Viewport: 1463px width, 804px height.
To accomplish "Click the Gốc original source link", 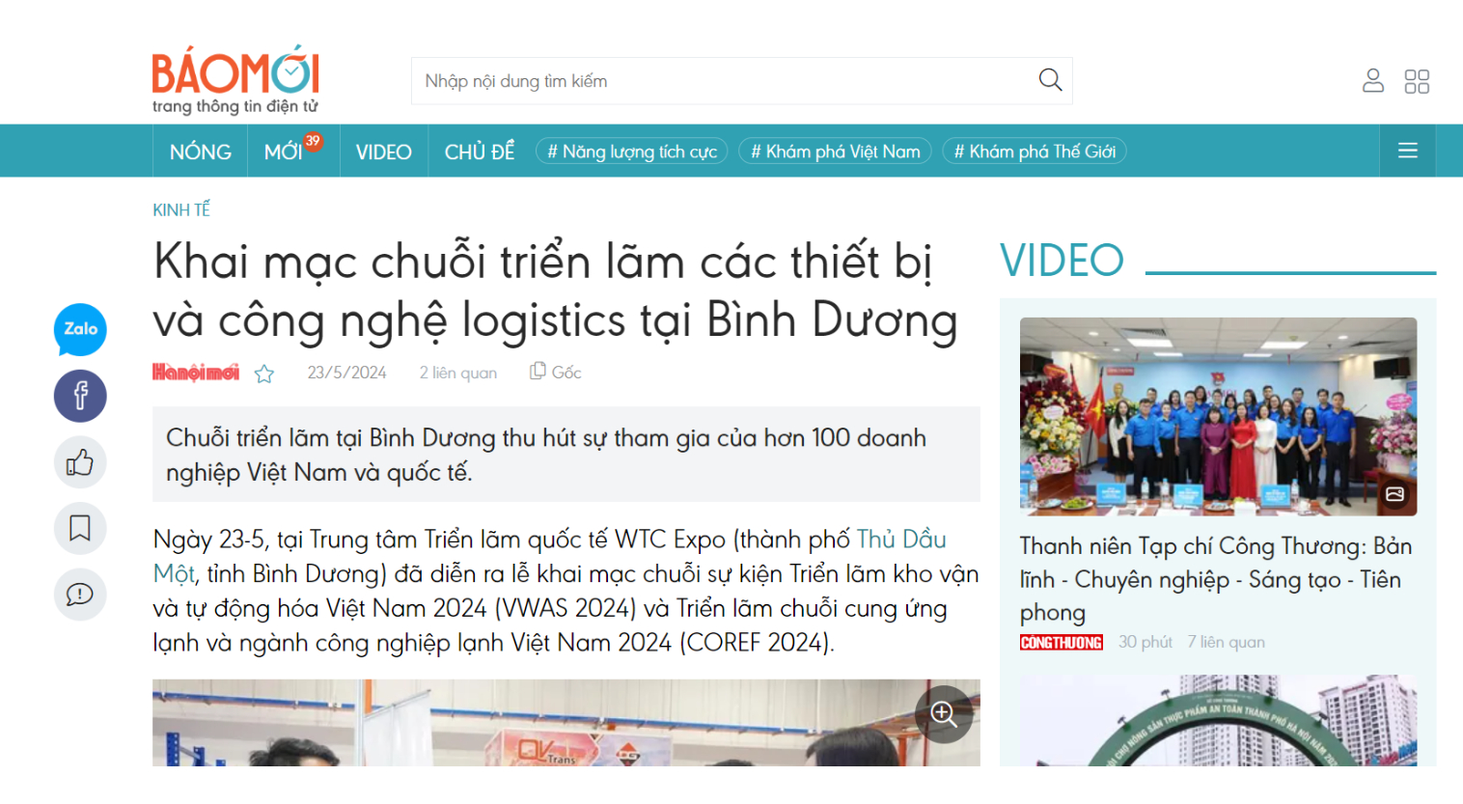I will 556,372.
